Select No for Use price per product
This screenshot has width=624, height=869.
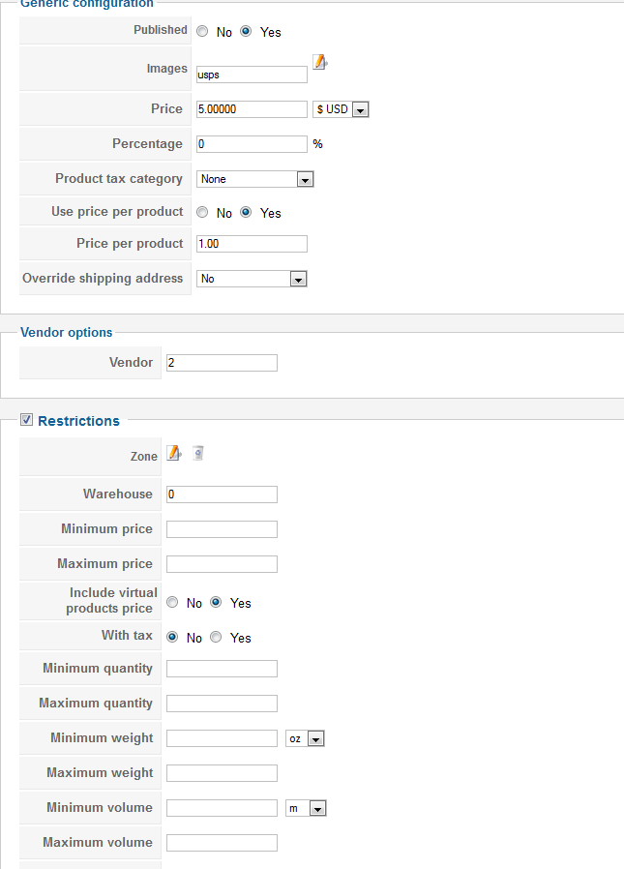pyautogui.click(x=202, y=213)
